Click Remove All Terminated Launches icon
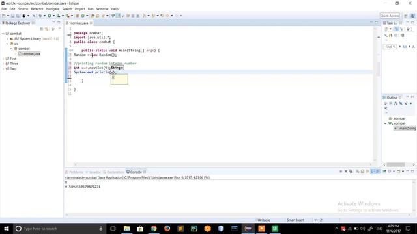This screenshot has height=234, width=417. (x=351, y=172)
